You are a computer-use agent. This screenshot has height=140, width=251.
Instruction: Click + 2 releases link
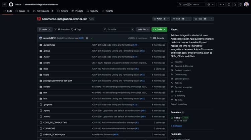(176, 126)
